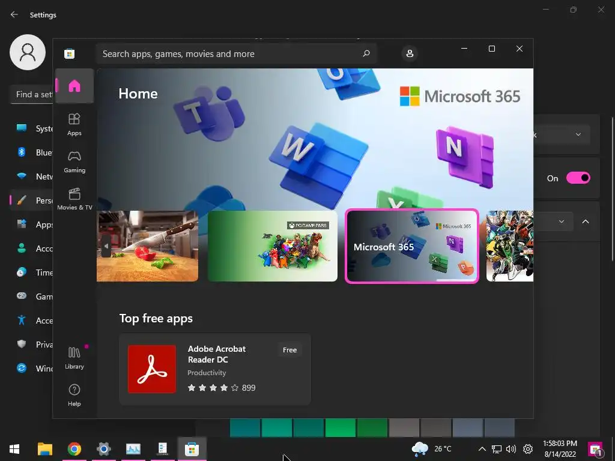
Task: Select Personalization in Settings sidebar
Action: (x=32, y=200)
